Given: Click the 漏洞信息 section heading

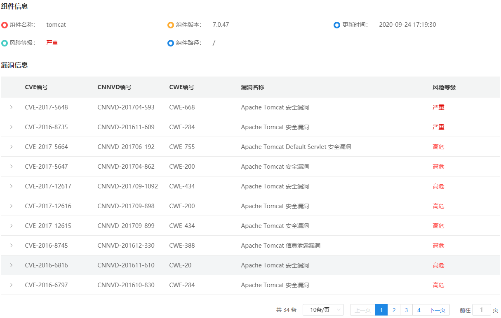Looking at the screenshot, I should tap(14, 65).
